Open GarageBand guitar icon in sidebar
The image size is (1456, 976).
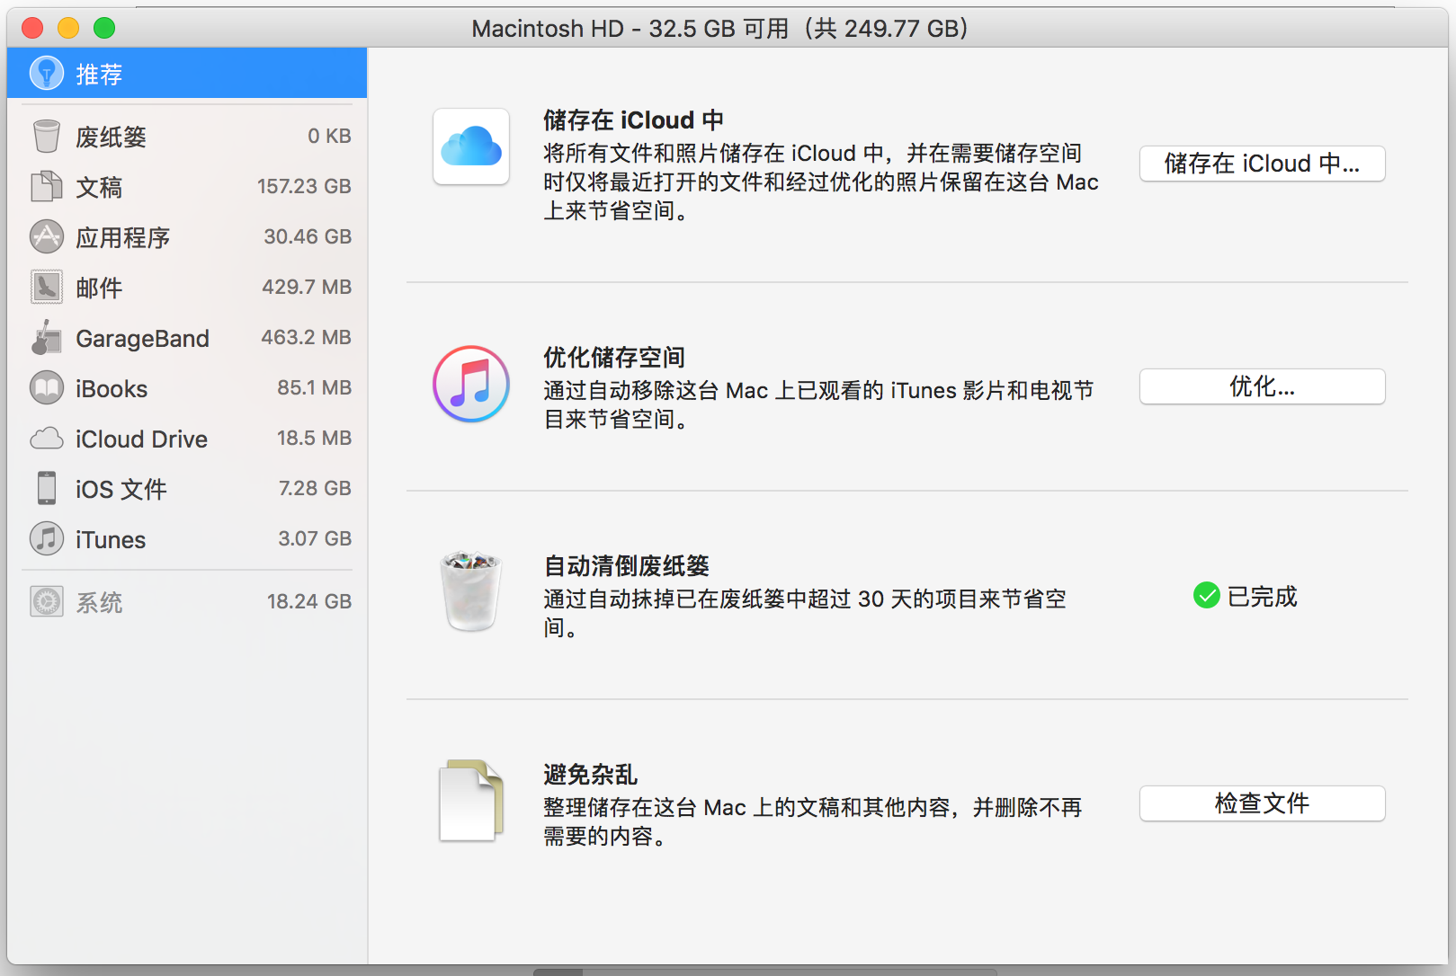tap(46, 338)
